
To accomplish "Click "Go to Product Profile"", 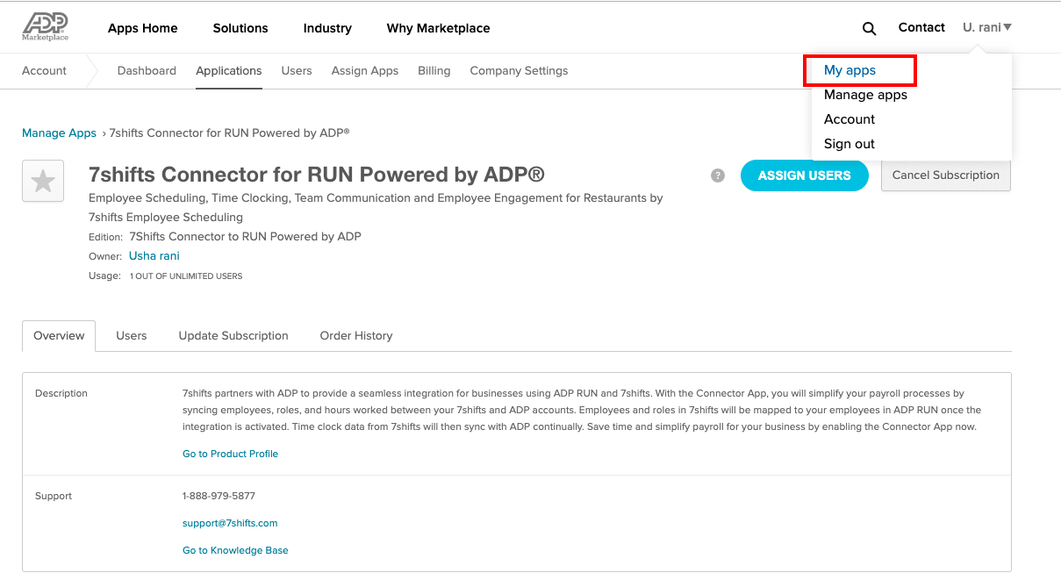I will (230, 454).
